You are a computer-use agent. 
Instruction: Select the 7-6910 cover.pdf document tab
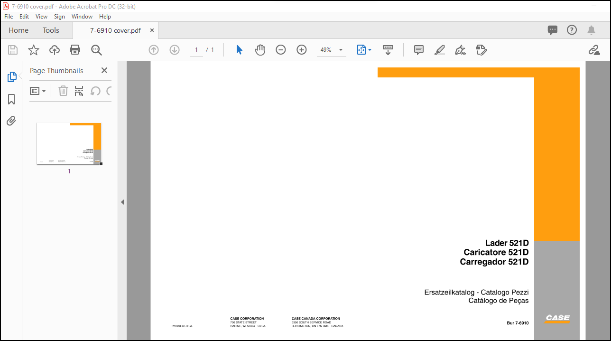[115, 30]
